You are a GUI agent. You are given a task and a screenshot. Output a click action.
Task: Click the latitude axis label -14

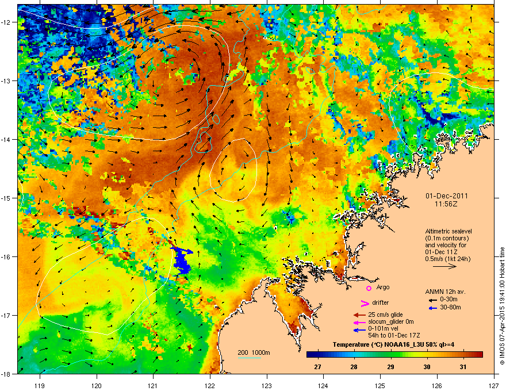(6, 140)
